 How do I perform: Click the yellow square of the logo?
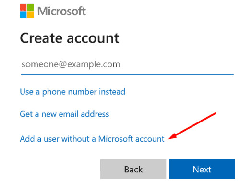(31, 14)
